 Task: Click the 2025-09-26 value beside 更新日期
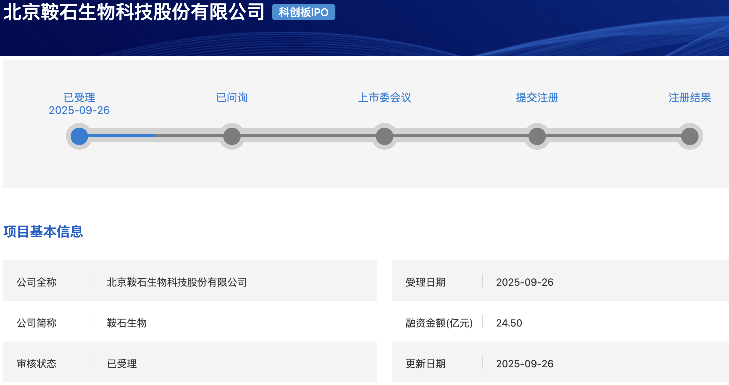point(525,364)
